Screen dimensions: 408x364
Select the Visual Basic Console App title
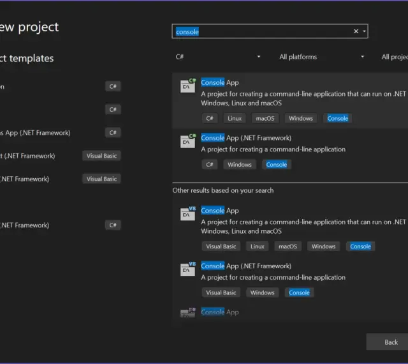[219, 211]
